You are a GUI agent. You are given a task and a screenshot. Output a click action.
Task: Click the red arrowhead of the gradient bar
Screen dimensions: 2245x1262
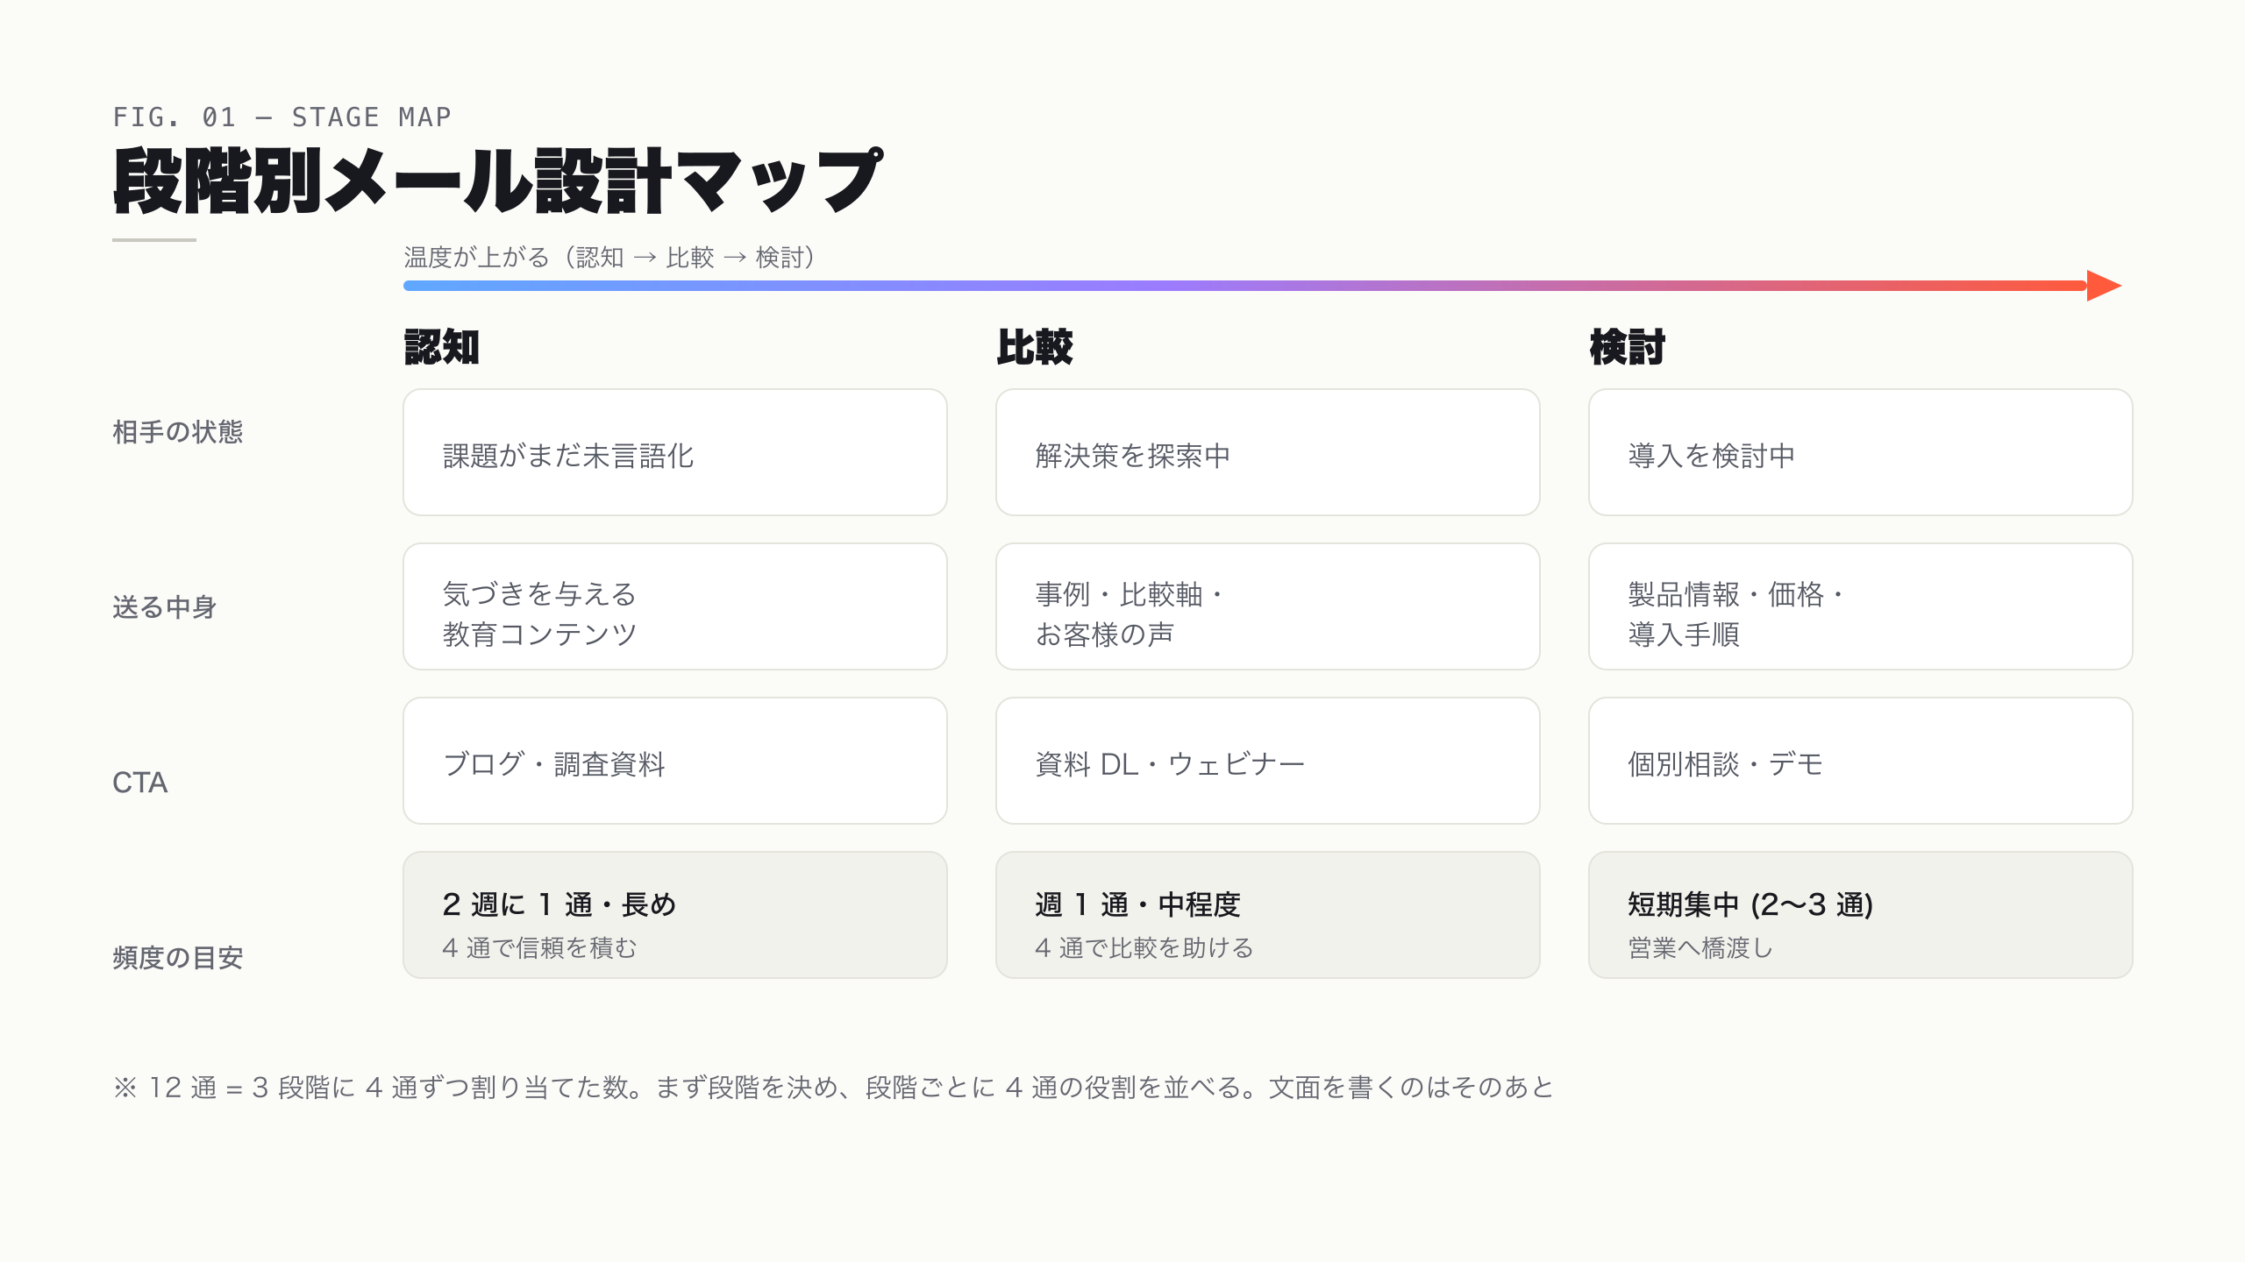point(2104,286)
